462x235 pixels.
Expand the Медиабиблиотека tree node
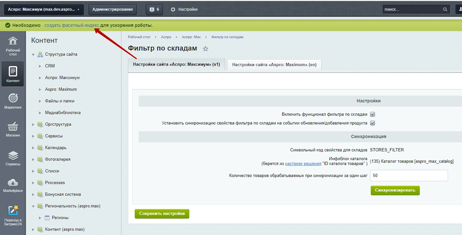tap(40, 113)
